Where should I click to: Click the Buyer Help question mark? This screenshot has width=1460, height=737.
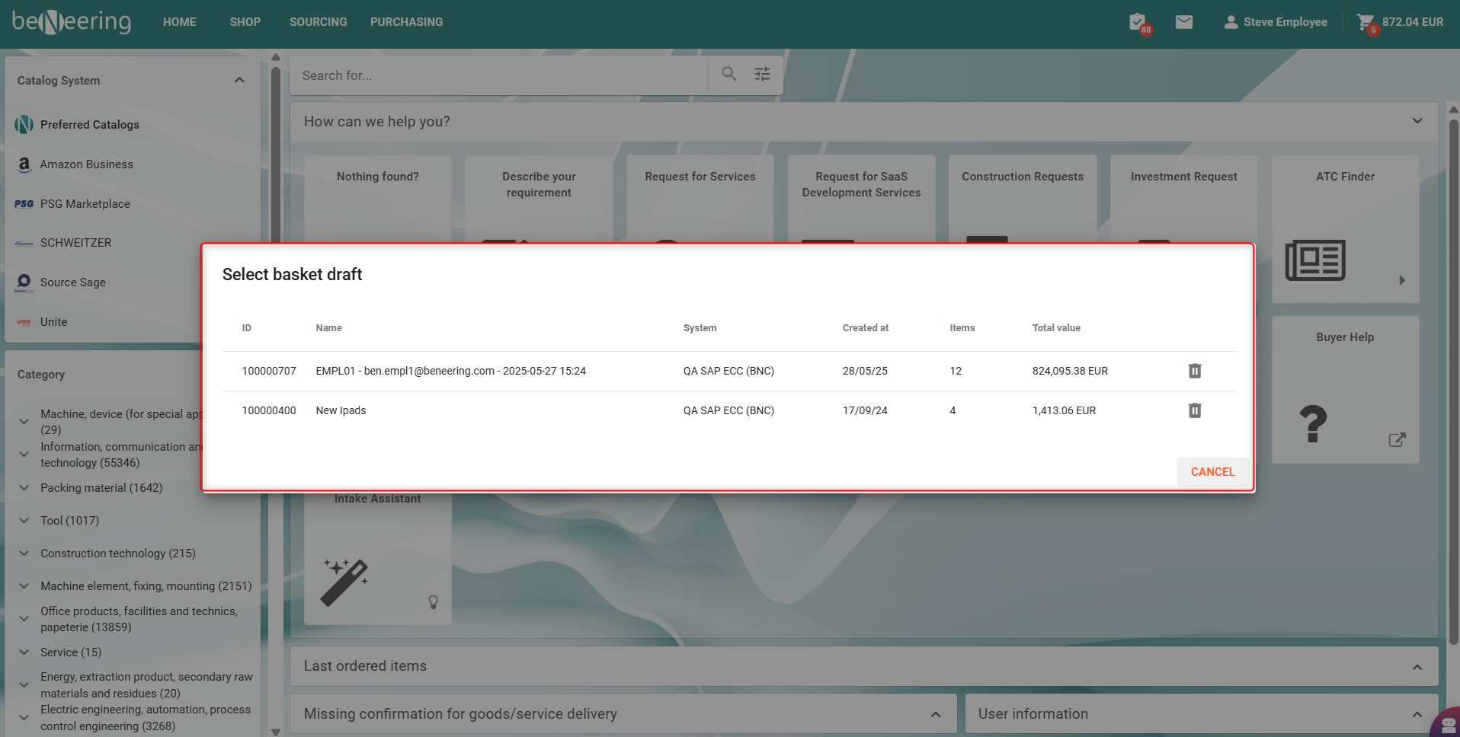pyautogui.click(x=1312, y=423)
